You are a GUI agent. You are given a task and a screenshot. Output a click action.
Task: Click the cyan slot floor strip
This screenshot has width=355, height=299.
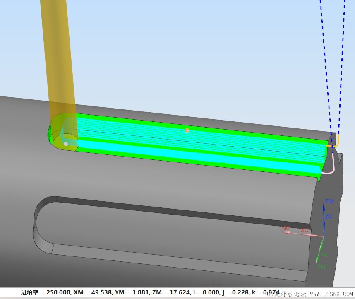coord(199,154)
